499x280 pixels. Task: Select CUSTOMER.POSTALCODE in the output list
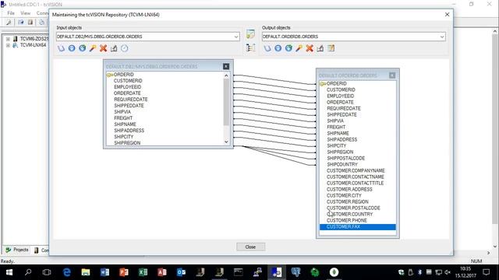(x=353, y=208)
